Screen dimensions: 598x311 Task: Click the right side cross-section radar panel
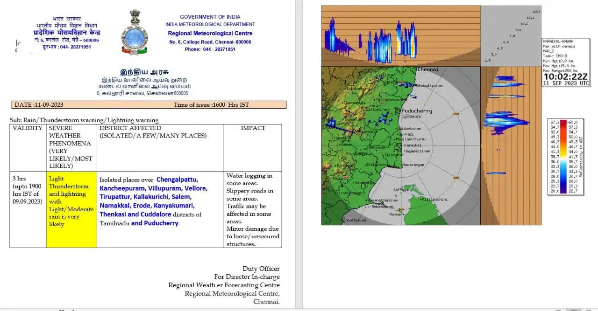point(511,145)
